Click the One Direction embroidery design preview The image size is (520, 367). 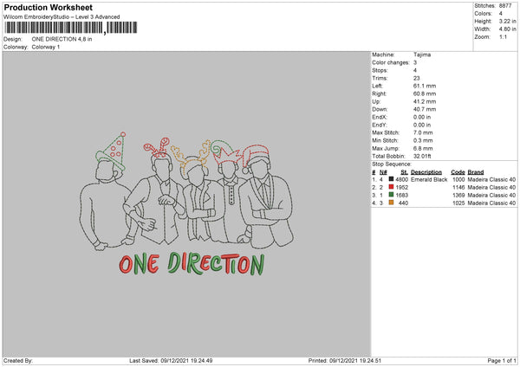[x=186, y=204]
